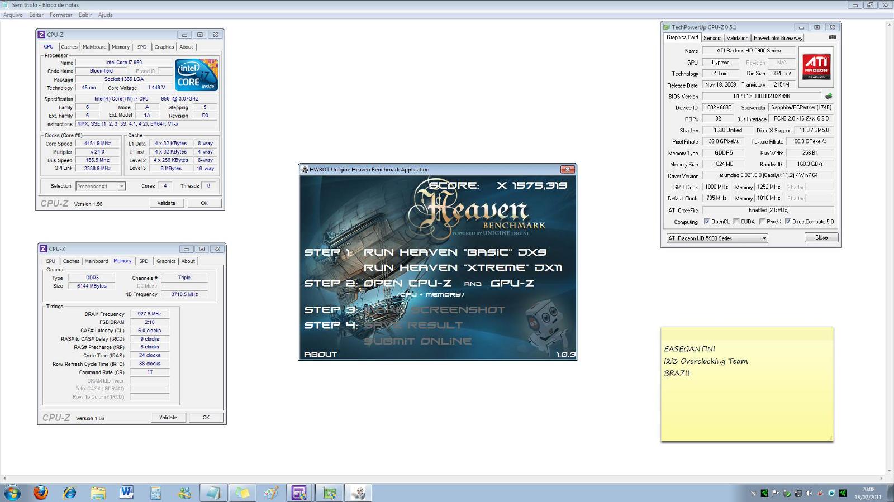Image resolution: width=894 pixels, height=502 pixels.
Task: Launch Firefox from the taskbar
Action: [x=40, y=493]
